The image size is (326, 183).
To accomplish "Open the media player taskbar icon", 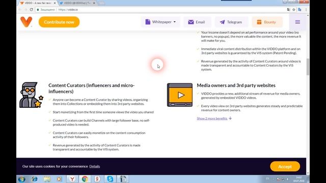I will click(x=60, y=179).
